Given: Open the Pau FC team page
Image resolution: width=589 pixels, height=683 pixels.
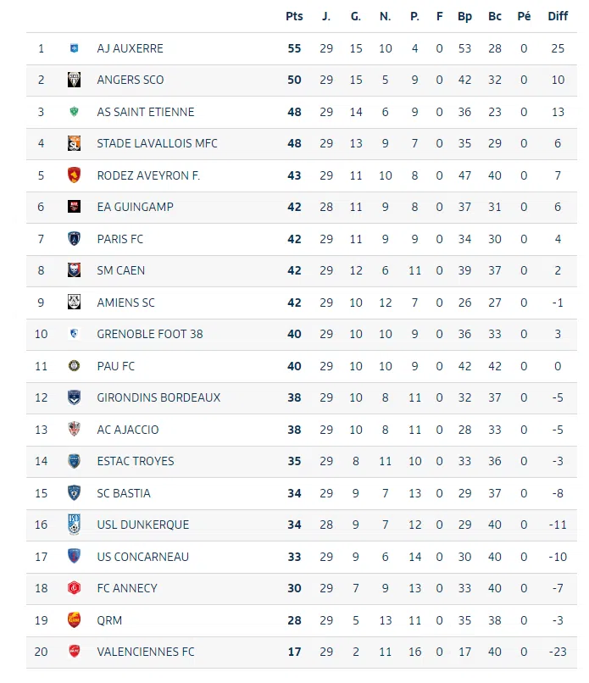Looking at the screenshot, I should (x=116, y=366).
